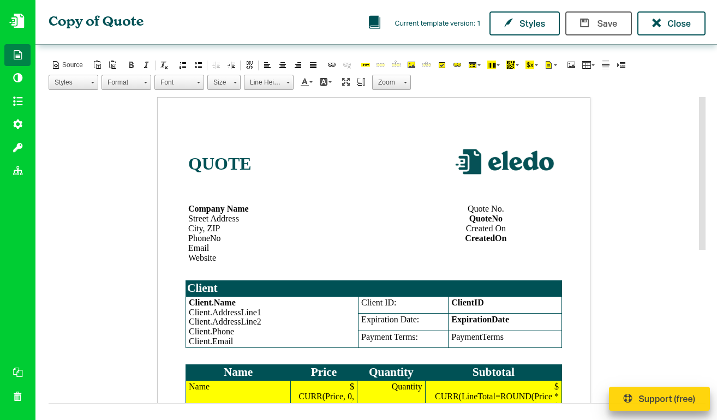Toggle the numbered list
Viewport: 717px width, 420px height.
coord(183,65)
